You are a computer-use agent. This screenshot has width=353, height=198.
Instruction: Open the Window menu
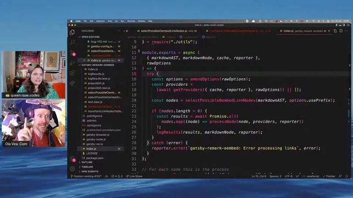tap(141, 21)
